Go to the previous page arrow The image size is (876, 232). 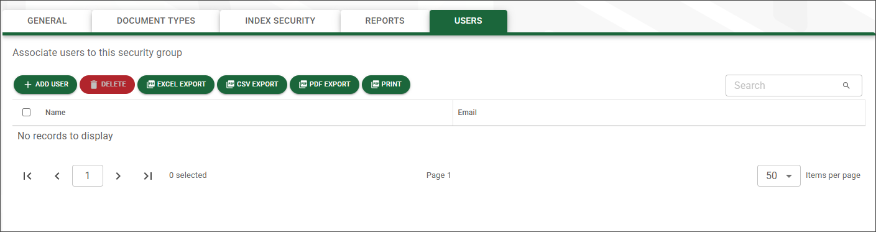(x=57, y=176)
